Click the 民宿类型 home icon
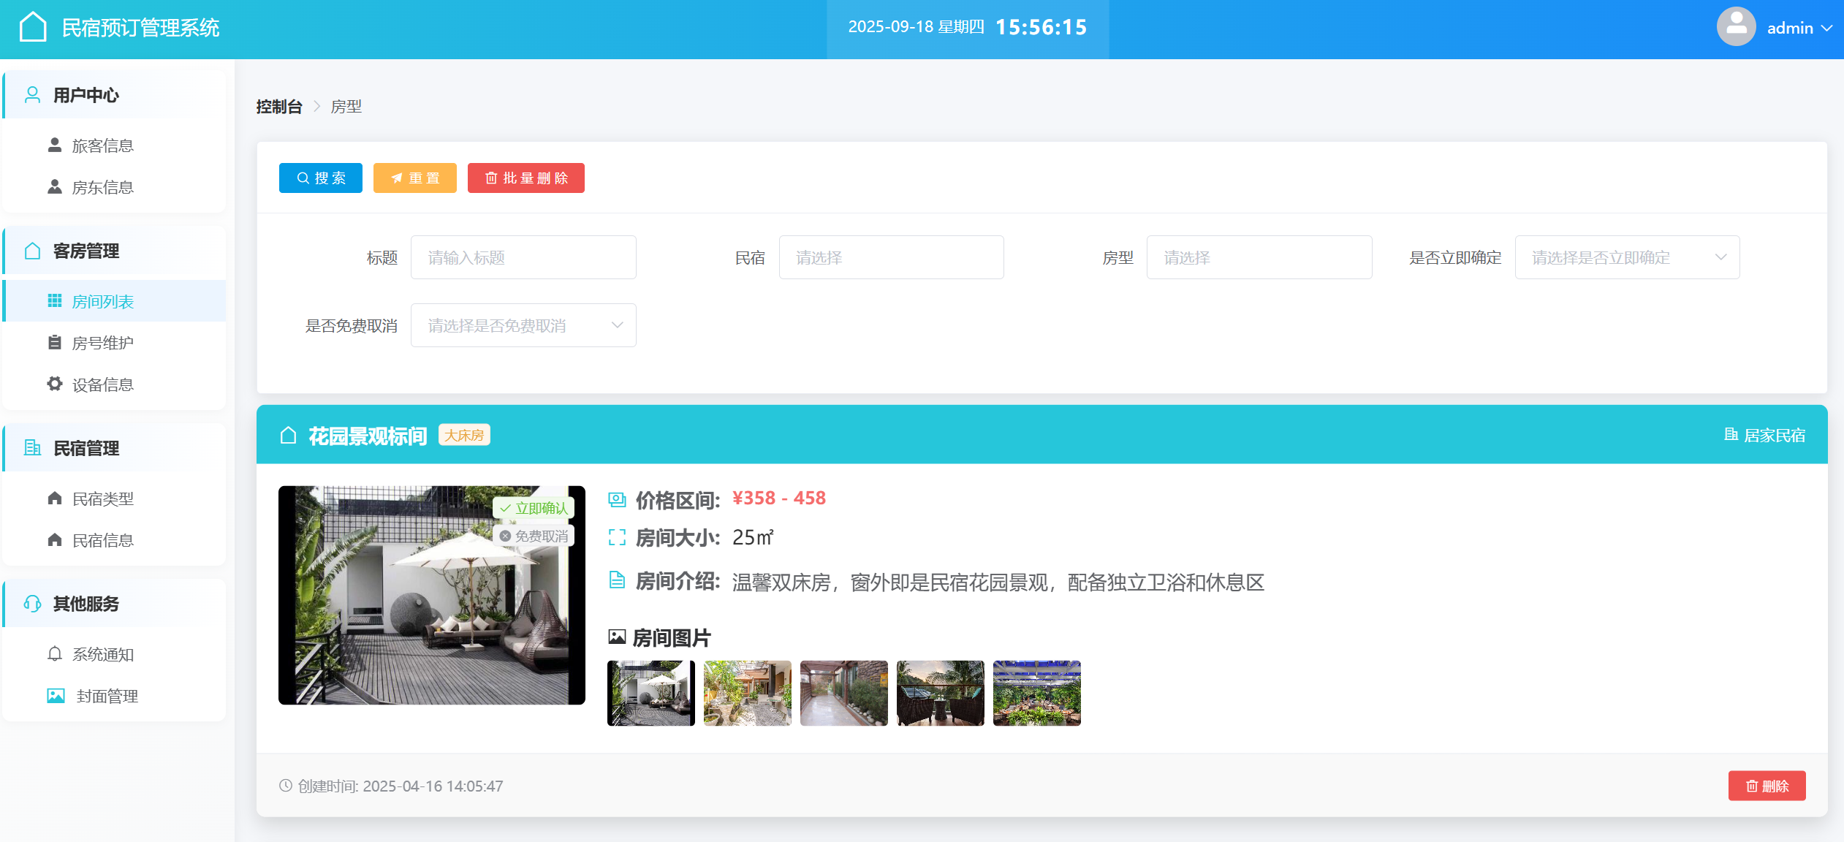Screen dimensions: 1844x842 tap(55, 498)
